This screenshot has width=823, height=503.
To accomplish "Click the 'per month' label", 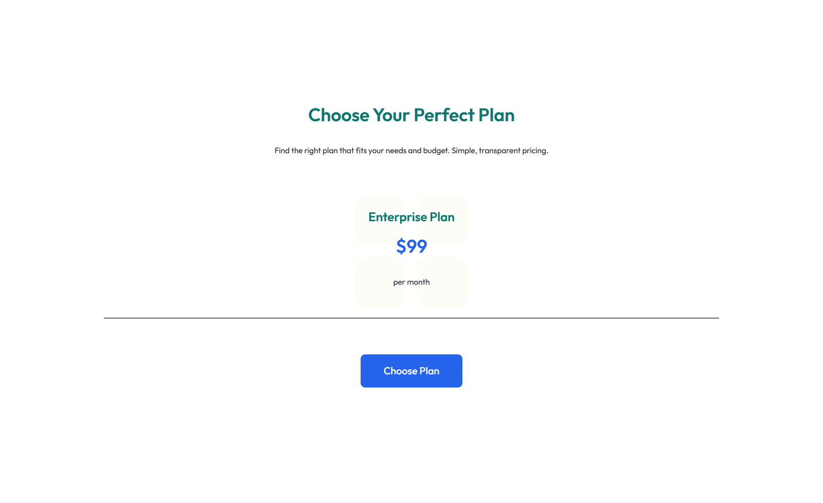I will [x=411, y=282].
